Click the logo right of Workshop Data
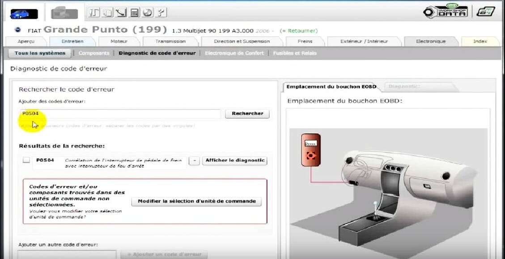The image size is (505, 259). click(486, 12)
